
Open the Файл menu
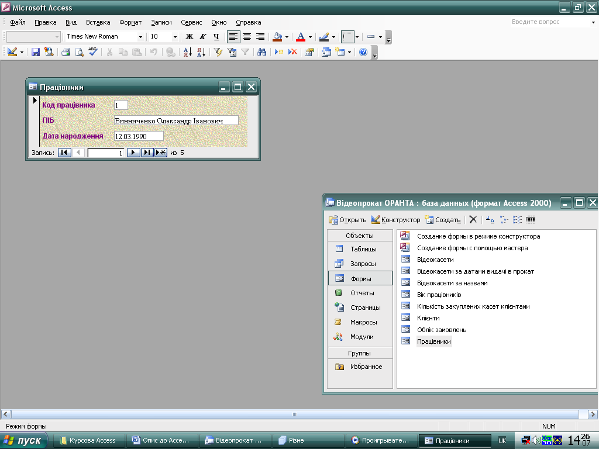click(18, 22)
